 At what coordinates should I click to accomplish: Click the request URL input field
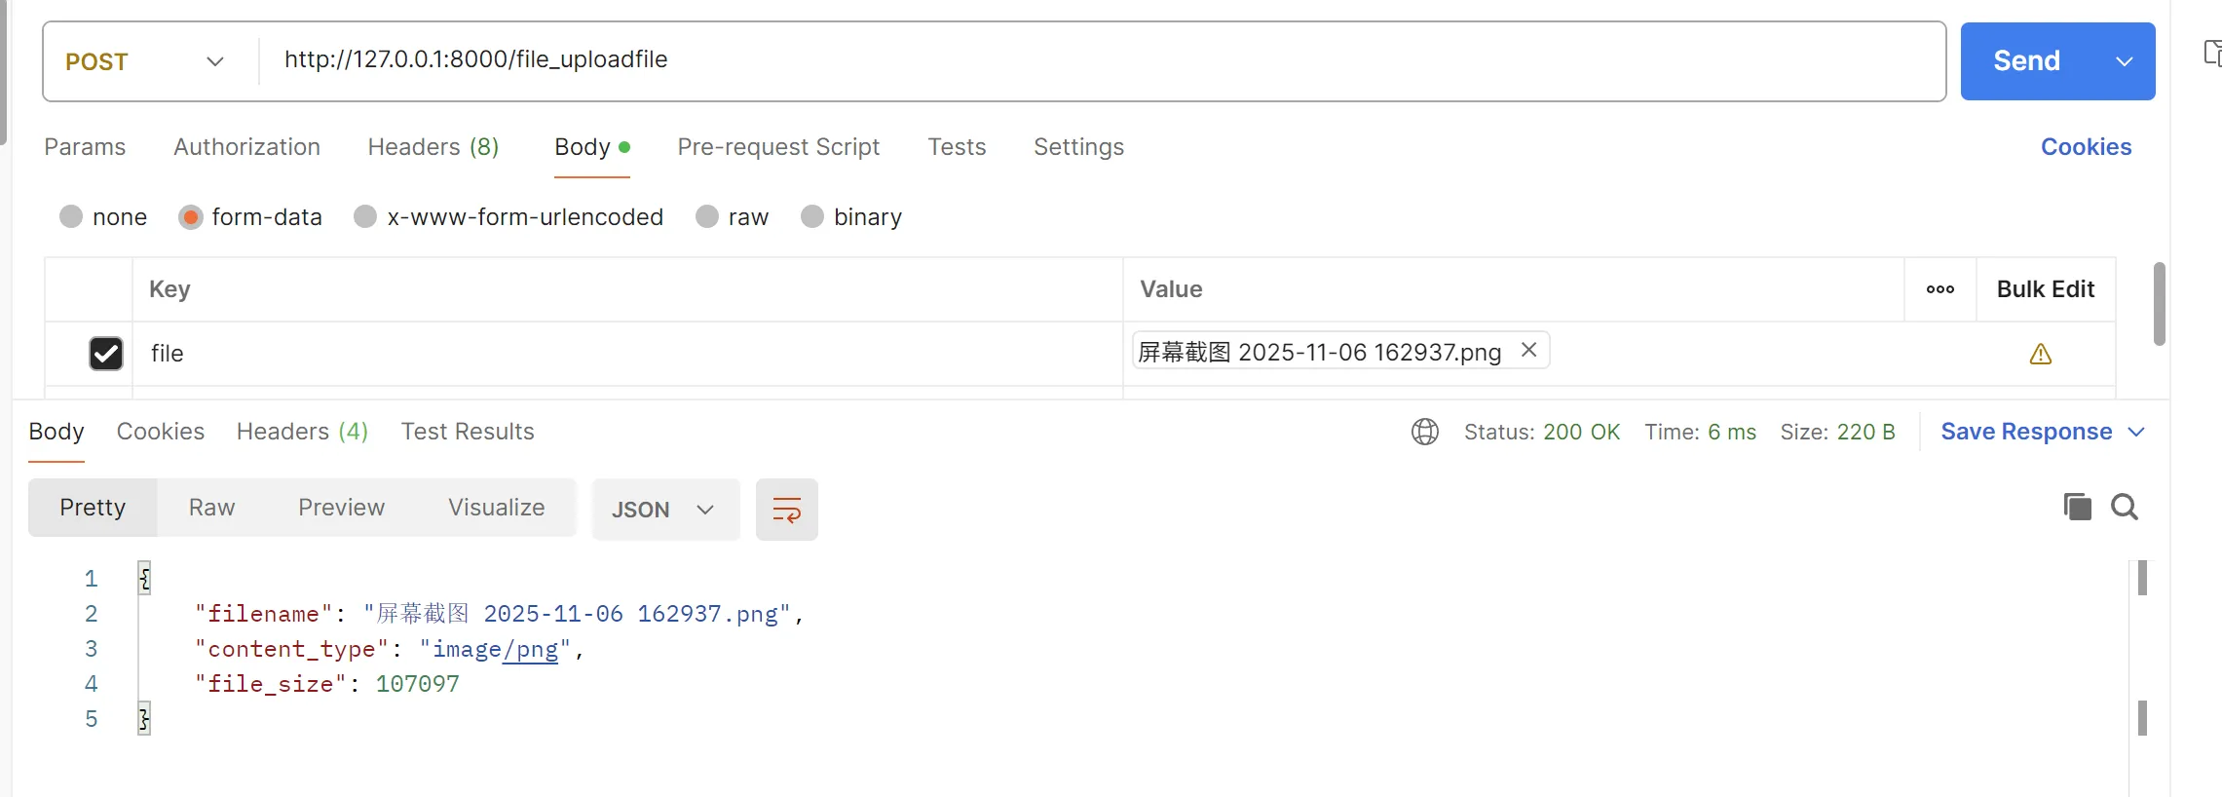(x=1103, y=60)
